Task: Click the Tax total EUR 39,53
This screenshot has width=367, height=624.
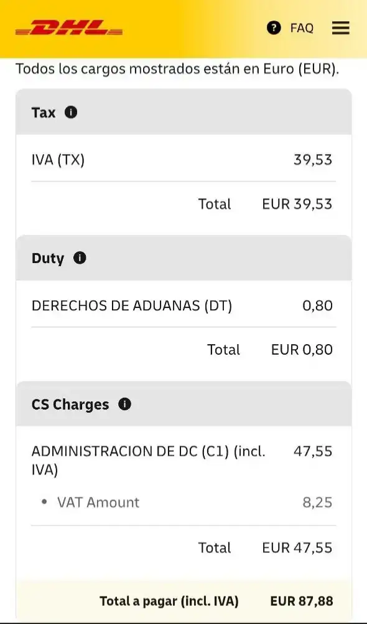Action: [x=297, y=204]
